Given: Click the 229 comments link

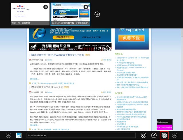Looking at the screenshot, I should [107, 92].
